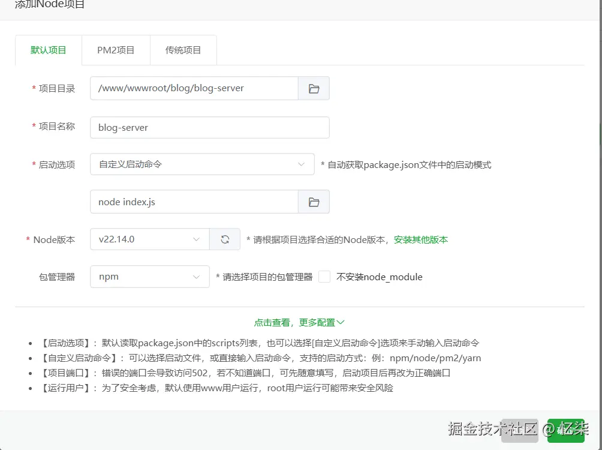Browse folder for project directory path
Viewport: 602px width, 450px height.
[314, 88]
